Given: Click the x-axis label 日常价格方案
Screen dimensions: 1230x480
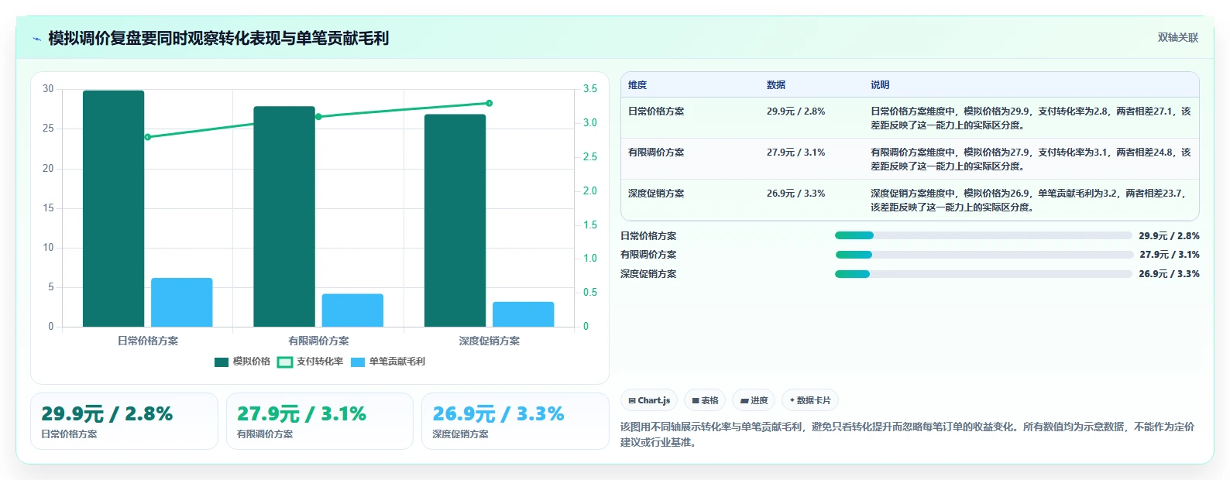Looking at the screenshot, I should pos(148,341).
